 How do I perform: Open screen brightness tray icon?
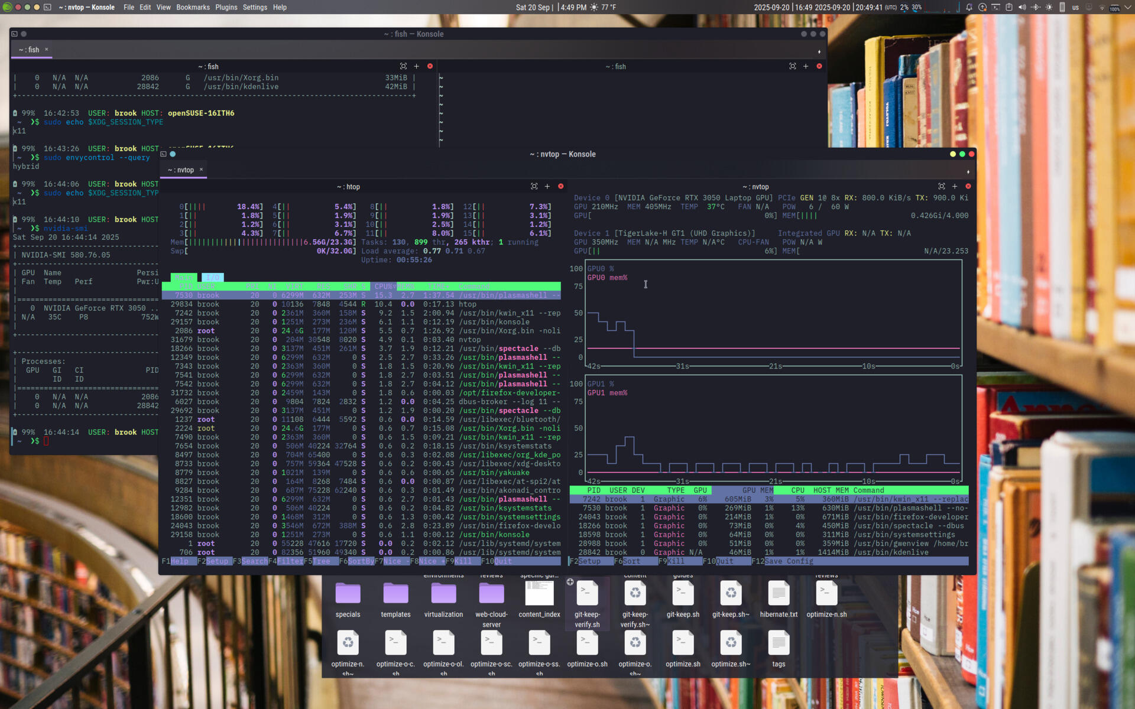(1049, 7)
